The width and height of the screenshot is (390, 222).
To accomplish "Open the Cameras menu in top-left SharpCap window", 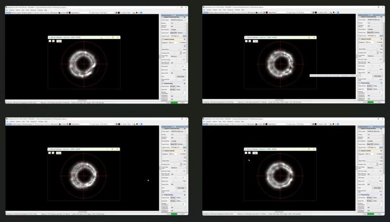I will point(12,10).
